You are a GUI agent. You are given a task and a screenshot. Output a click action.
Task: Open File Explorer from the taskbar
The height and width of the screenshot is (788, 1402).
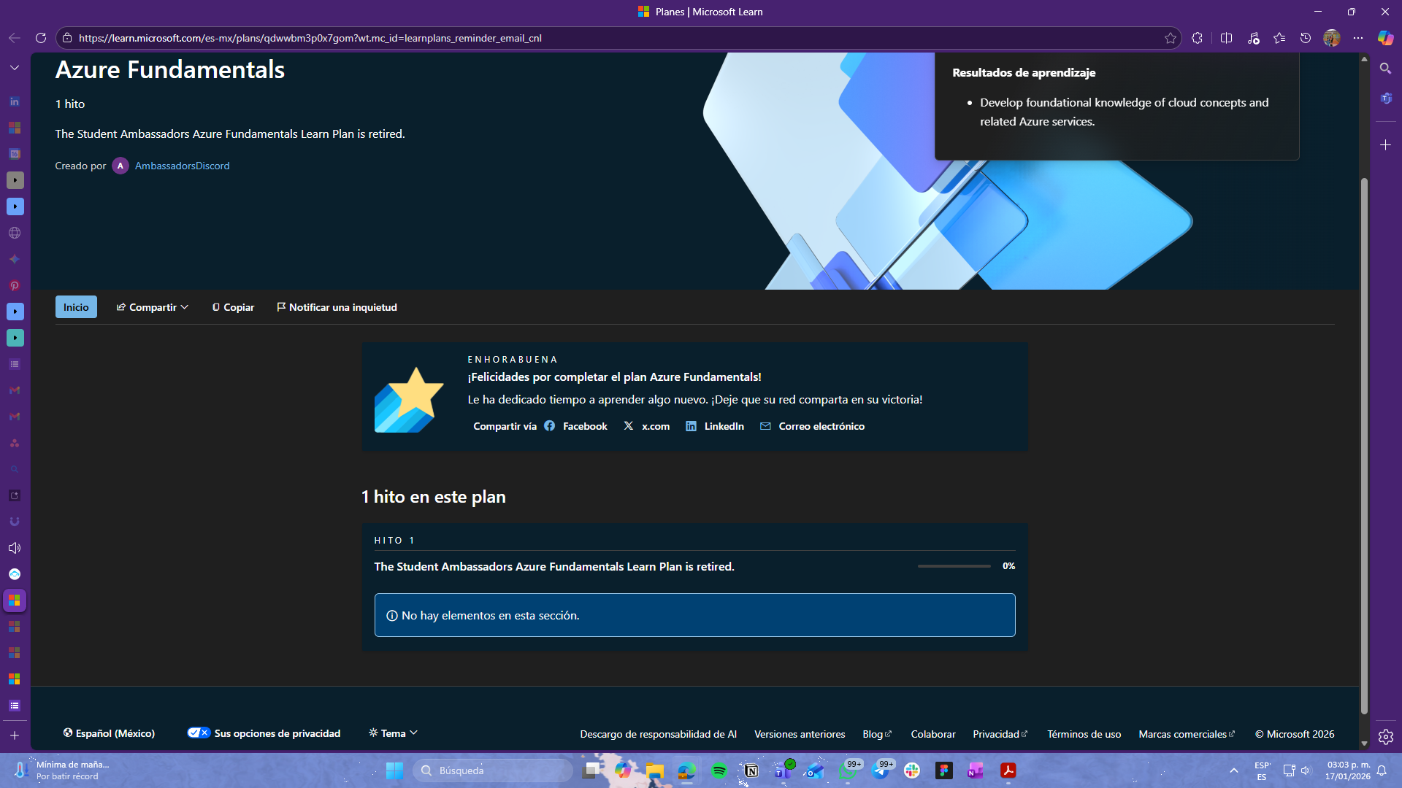655,770
